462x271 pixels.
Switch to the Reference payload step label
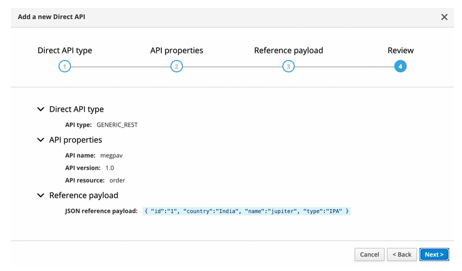[x=289, y=50]
